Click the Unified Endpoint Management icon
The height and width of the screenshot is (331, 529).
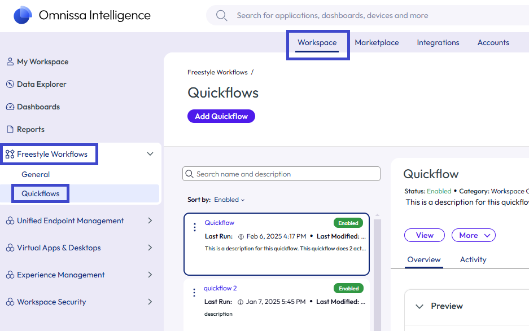(x=10, y=221)
